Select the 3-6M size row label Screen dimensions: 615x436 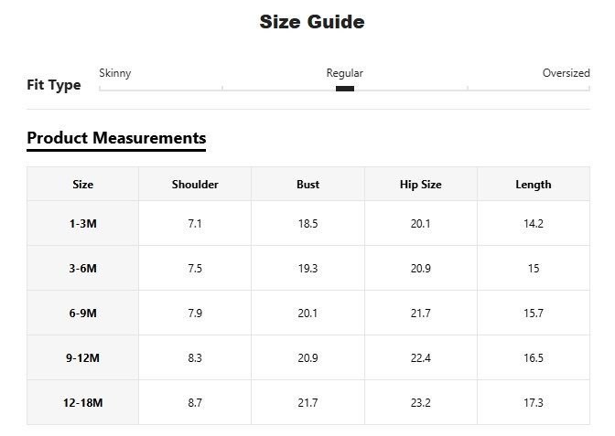pos(82,269)
